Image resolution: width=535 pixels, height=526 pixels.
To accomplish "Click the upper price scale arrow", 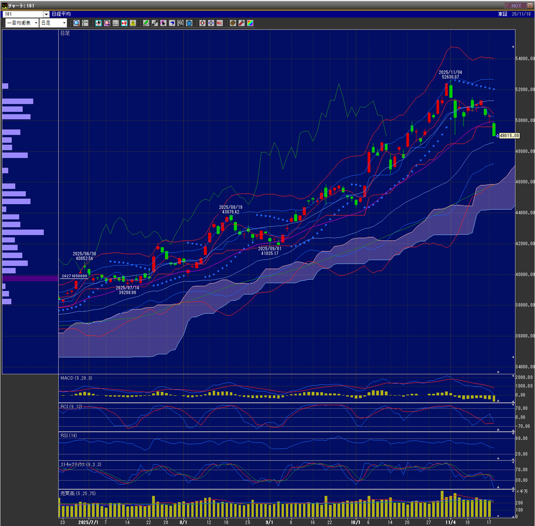I will [x=513, y=47].
